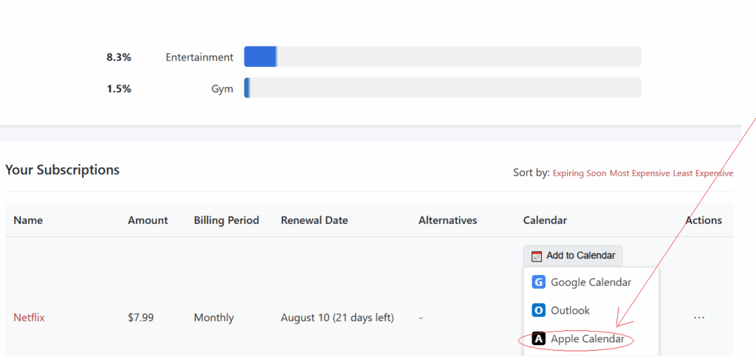This screenshot has width=756, height=356.
Task: Sort subscriptions by Least Expensive
Action: click(703, 173)
